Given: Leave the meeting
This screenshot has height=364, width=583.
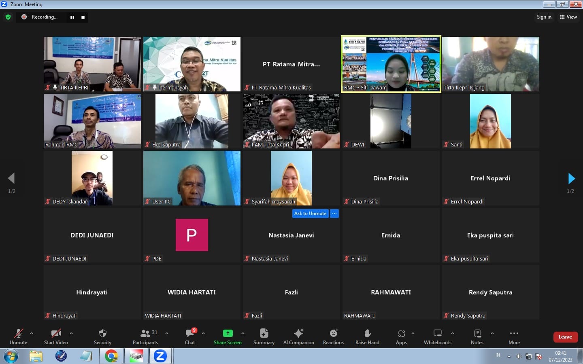Looking at the screenshot, I should (x=565, y=337).
